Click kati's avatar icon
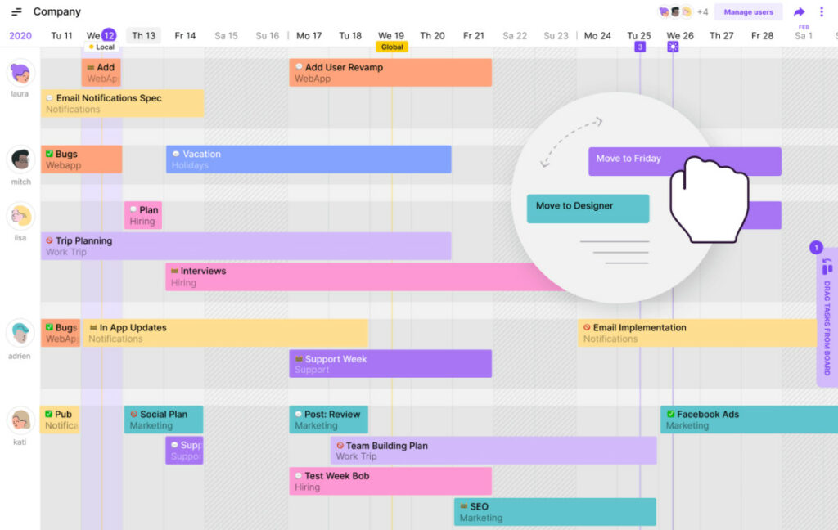The width and height of the screenshot is (838, 530). point(20,420)
